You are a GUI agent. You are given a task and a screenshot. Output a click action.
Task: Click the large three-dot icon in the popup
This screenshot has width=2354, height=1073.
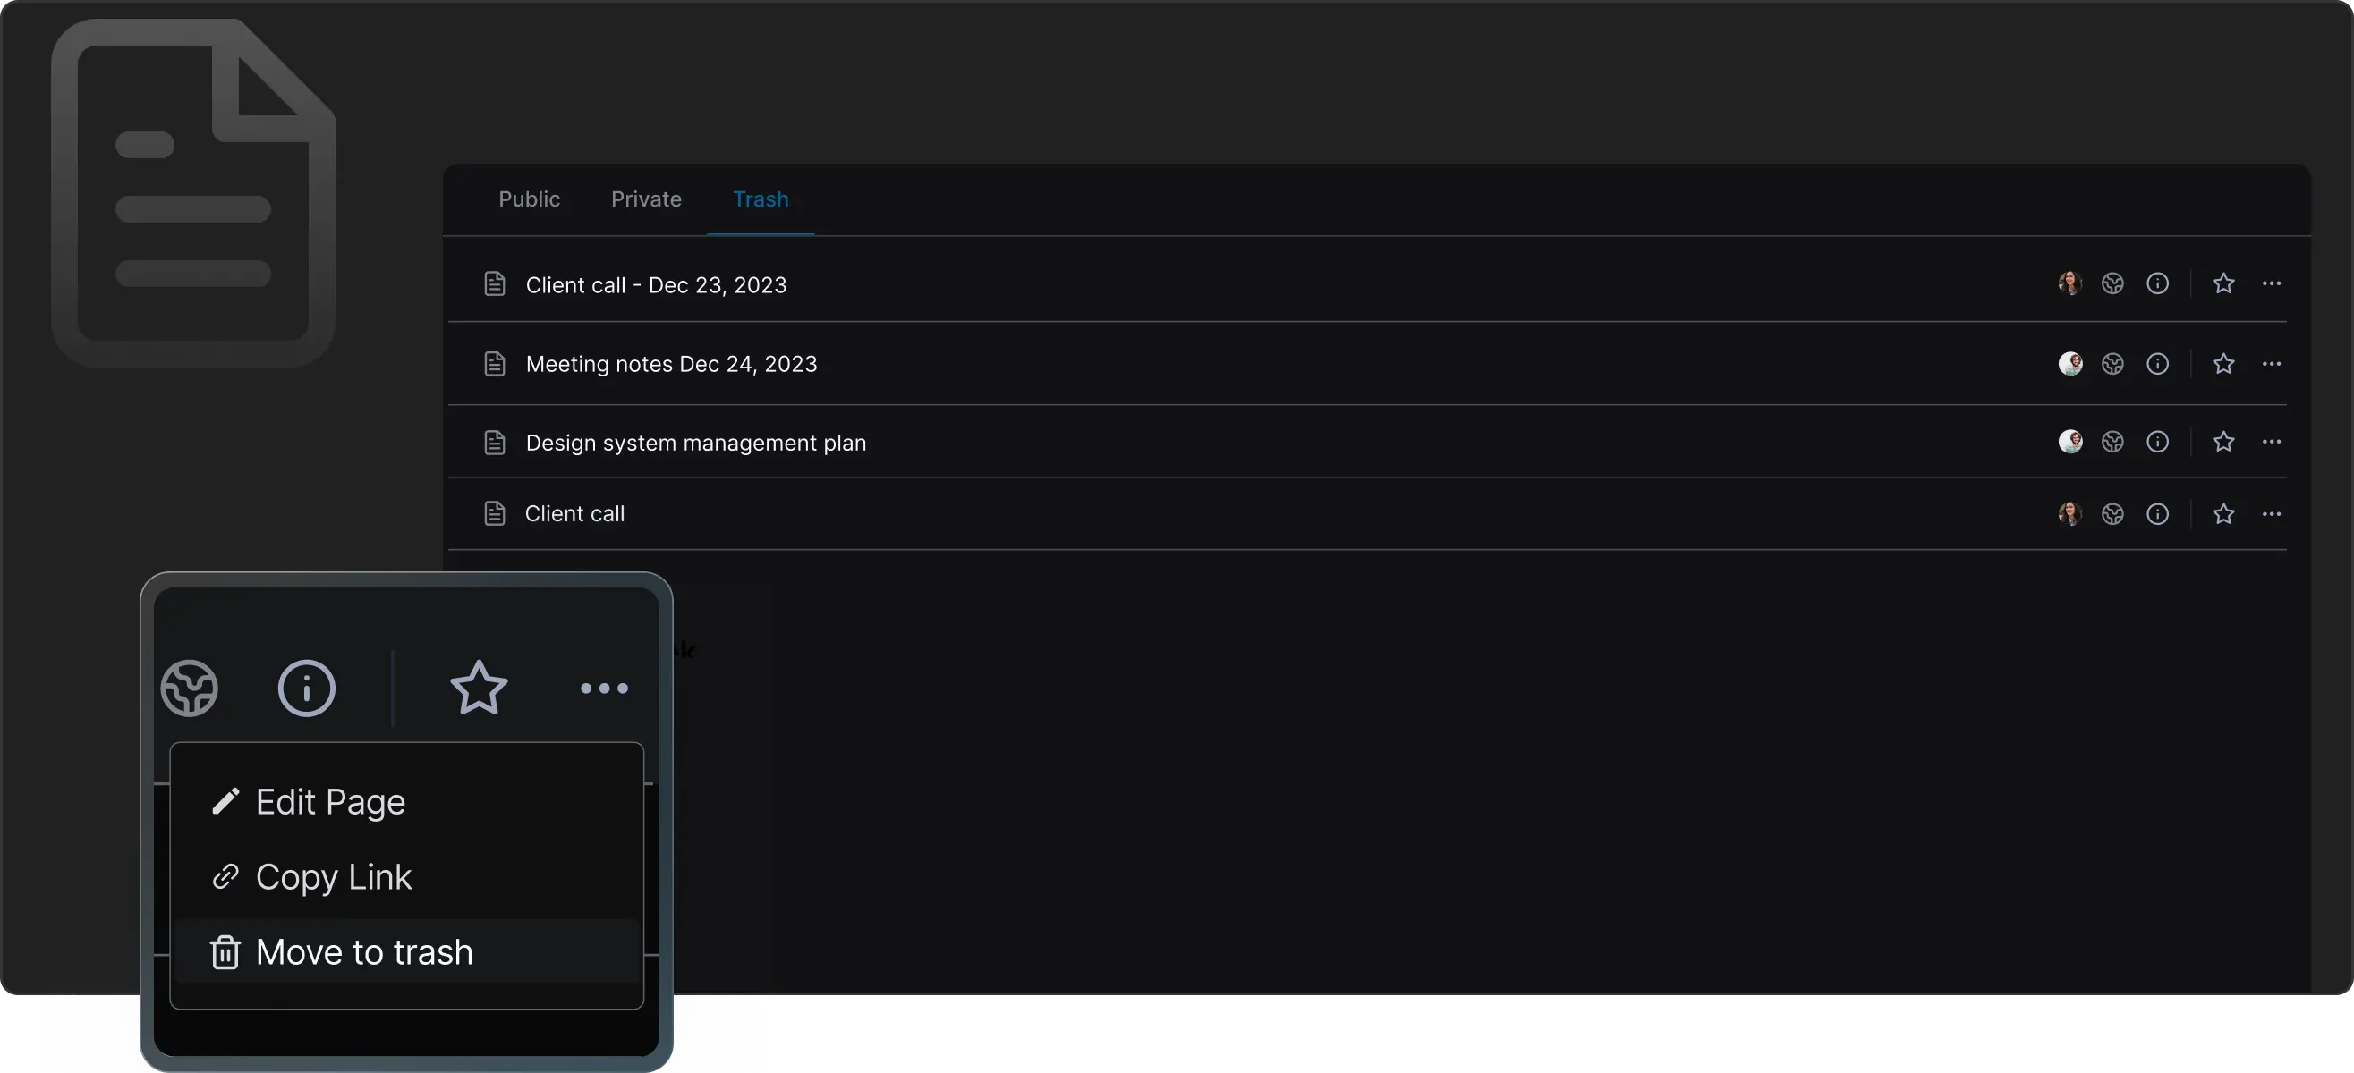click(604, 688)
